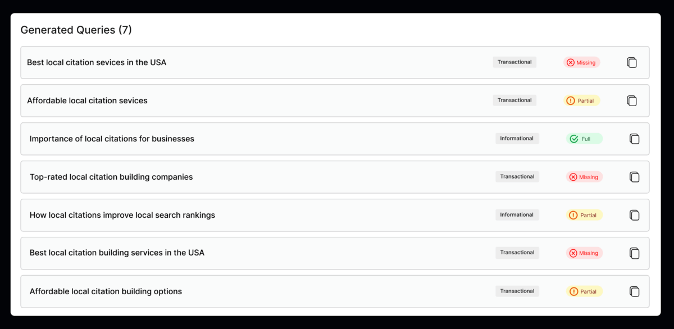Copy 'Best local citation sevices in the USA' query

click(632, 62)
